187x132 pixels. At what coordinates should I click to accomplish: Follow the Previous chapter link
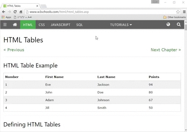14,50
